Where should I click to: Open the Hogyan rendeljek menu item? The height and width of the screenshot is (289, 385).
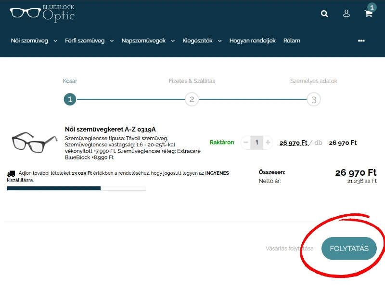coord(252,41)
